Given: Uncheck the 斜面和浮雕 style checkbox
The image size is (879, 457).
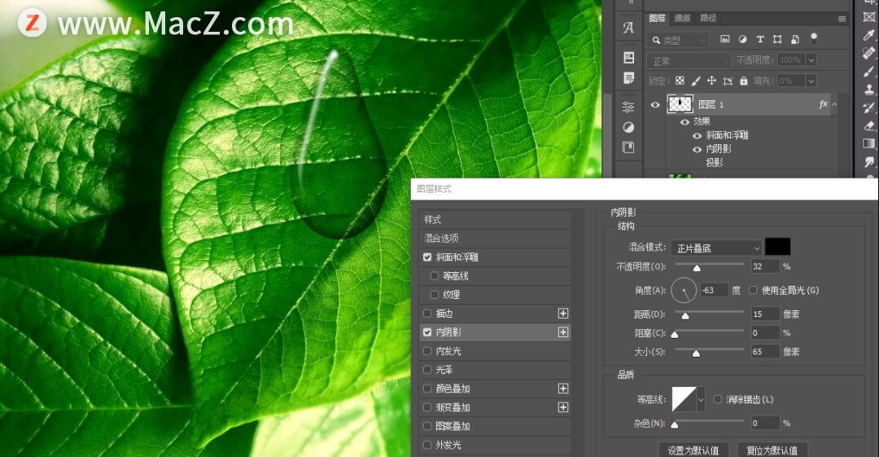Looking at the screenshot, I should pos(427,257).
